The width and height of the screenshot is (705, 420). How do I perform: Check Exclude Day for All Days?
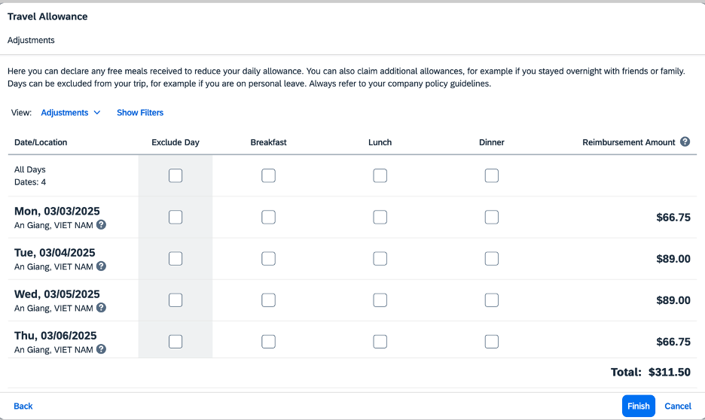click(175, 175)
